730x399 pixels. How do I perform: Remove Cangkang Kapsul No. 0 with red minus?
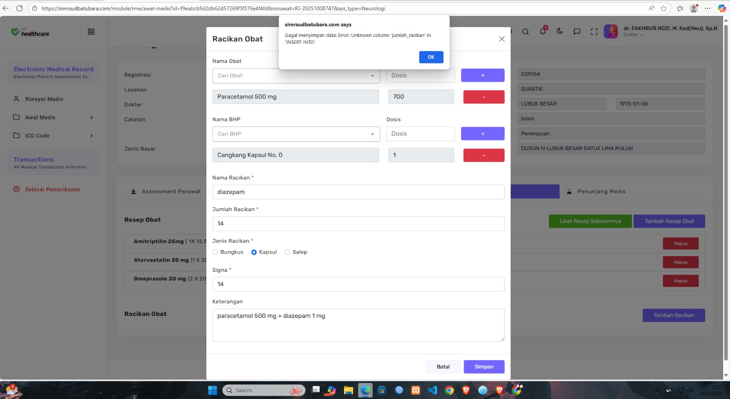[x=484, y=155]
